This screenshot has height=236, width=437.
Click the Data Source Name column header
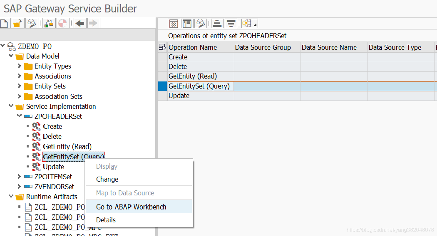334,47
